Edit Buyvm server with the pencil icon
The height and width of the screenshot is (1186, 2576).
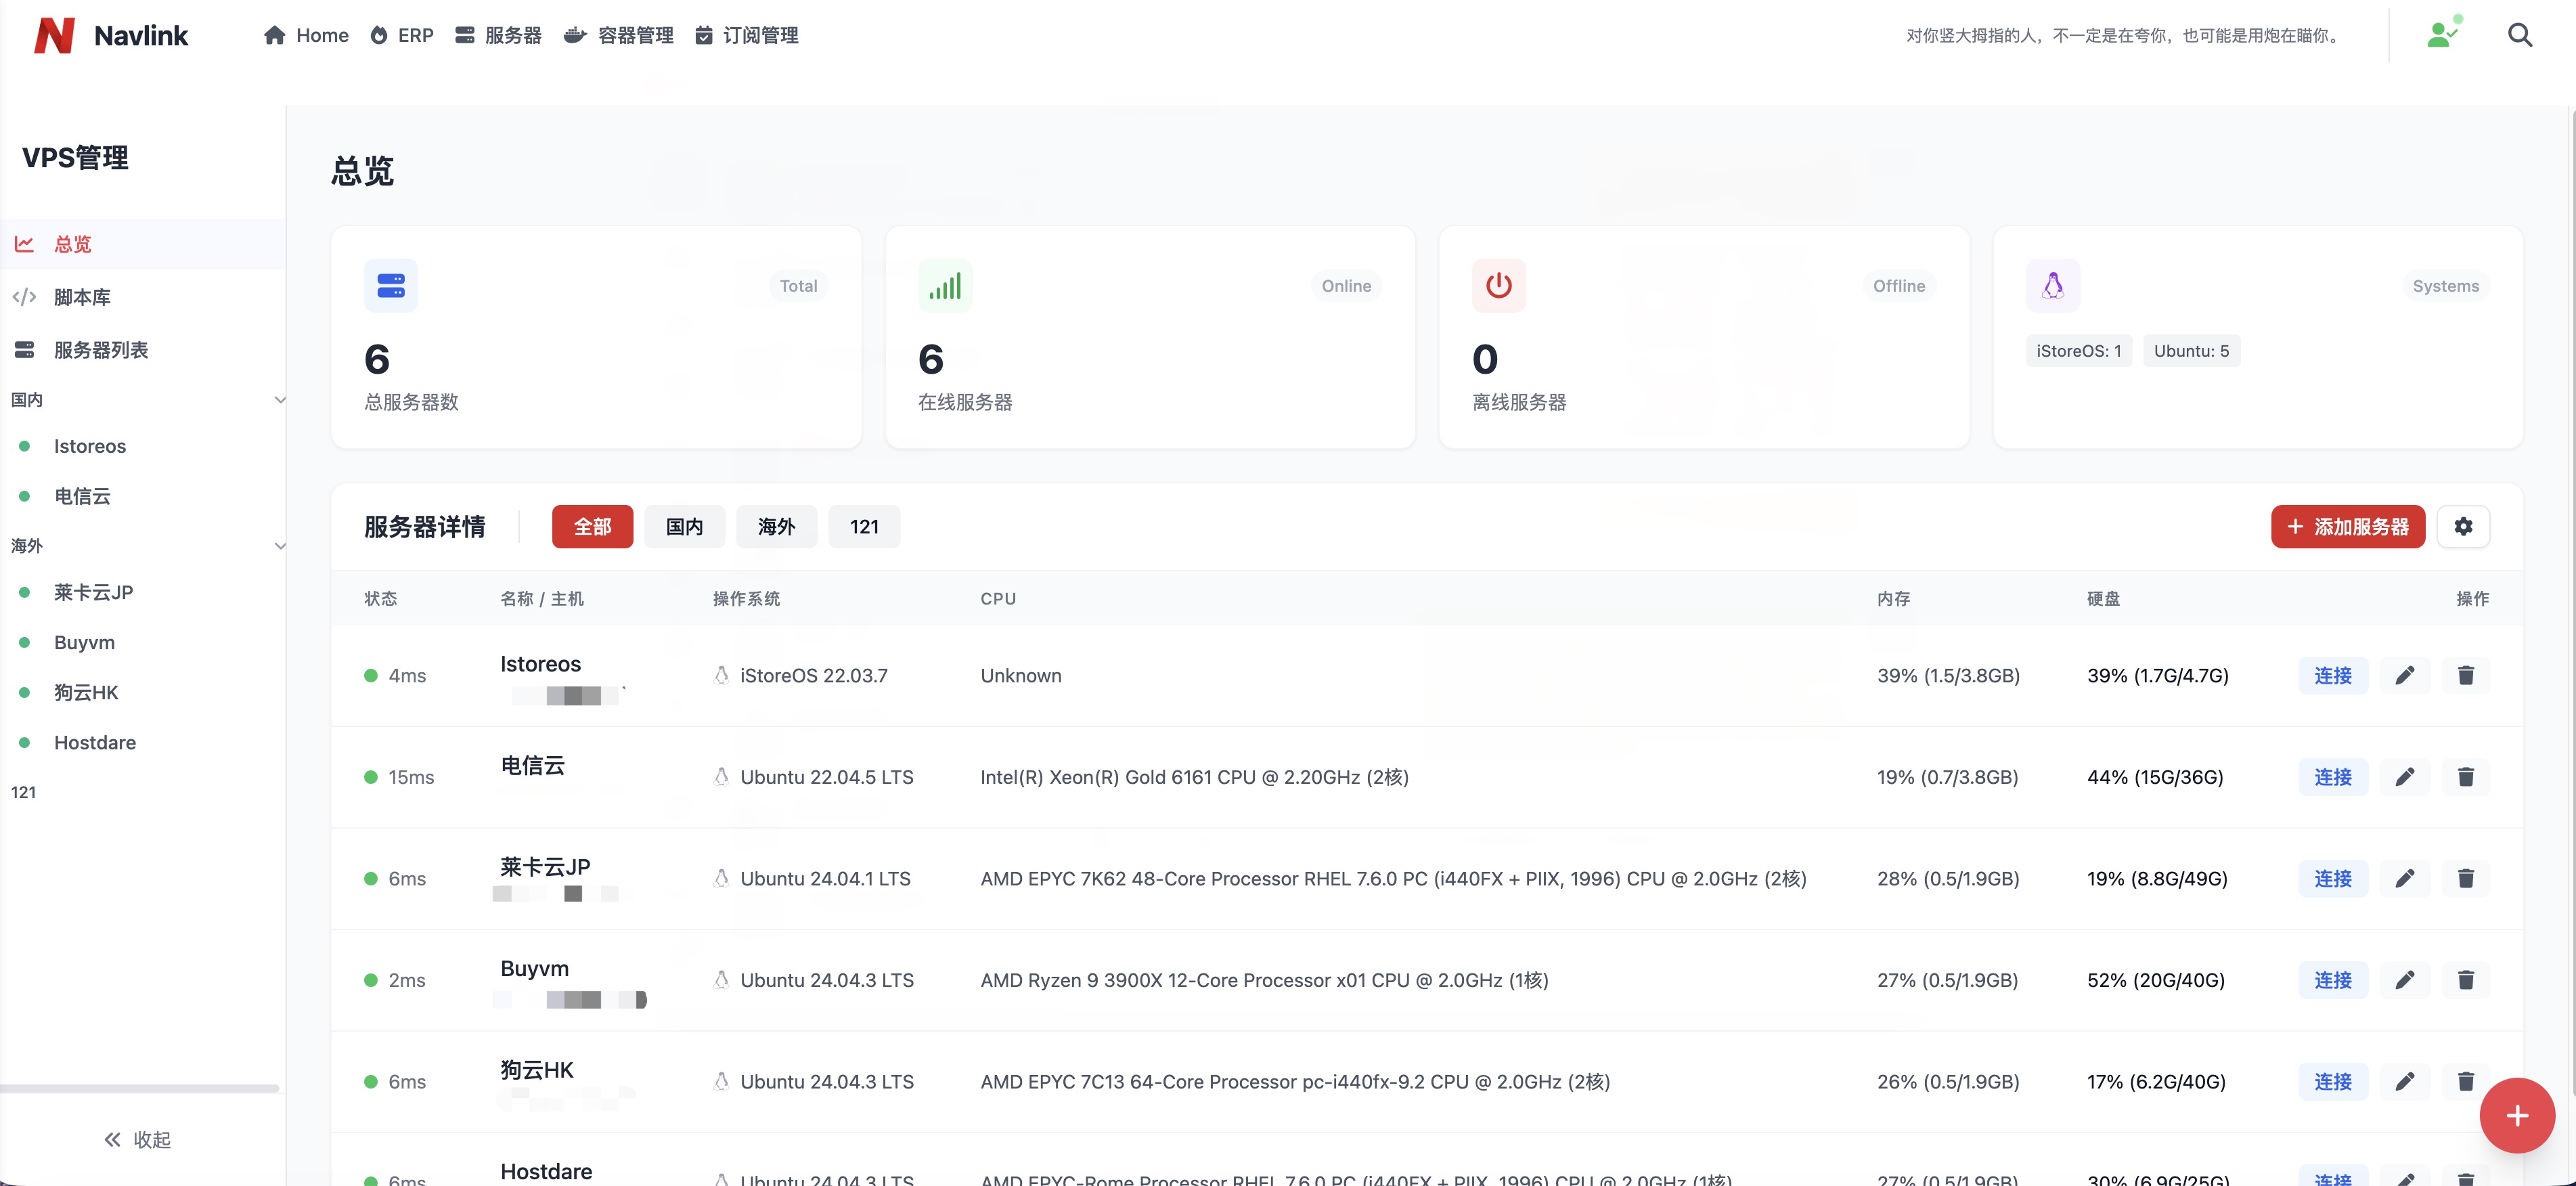(2406, 980)
